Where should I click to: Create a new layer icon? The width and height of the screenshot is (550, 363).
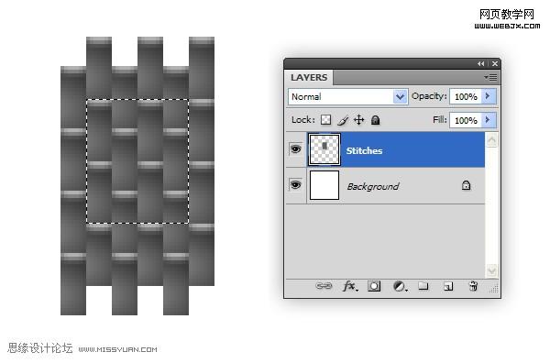point(448,287)
